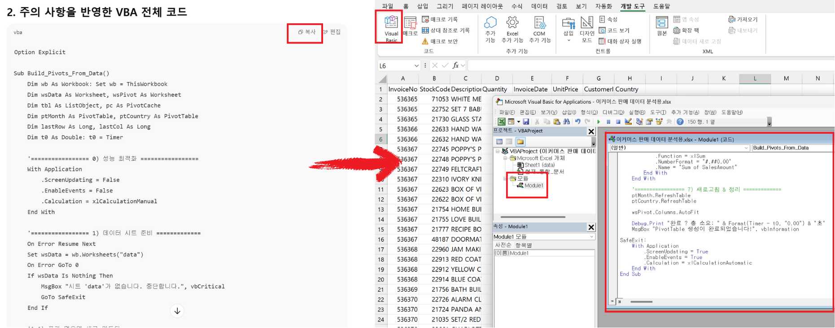Select Module1 in the project tree

tap(530, 185)
